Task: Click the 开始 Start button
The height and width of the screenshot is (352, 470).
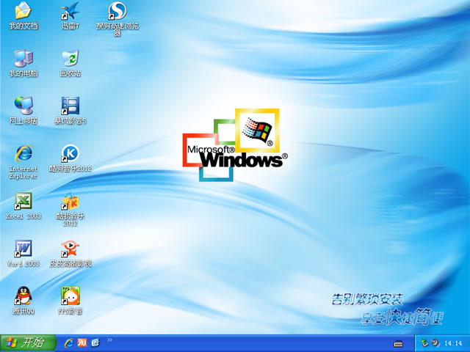Action: point(25,342)
